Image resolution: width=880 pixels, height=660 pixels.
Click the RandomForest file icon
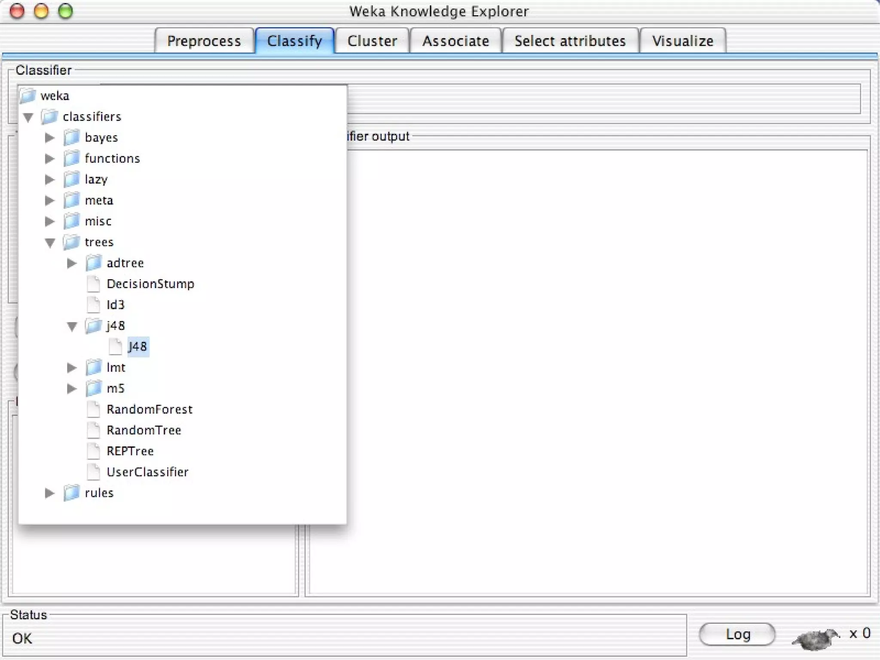pyautogui.click(x=93, y=409)
